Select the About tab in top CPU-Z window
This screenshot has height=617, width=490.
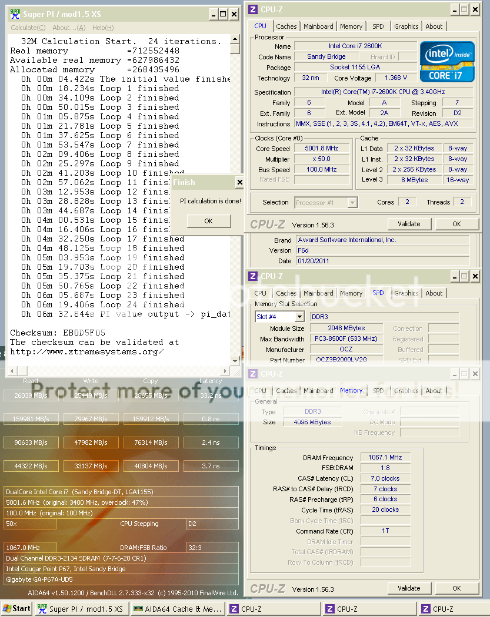[x=434, y=26]
